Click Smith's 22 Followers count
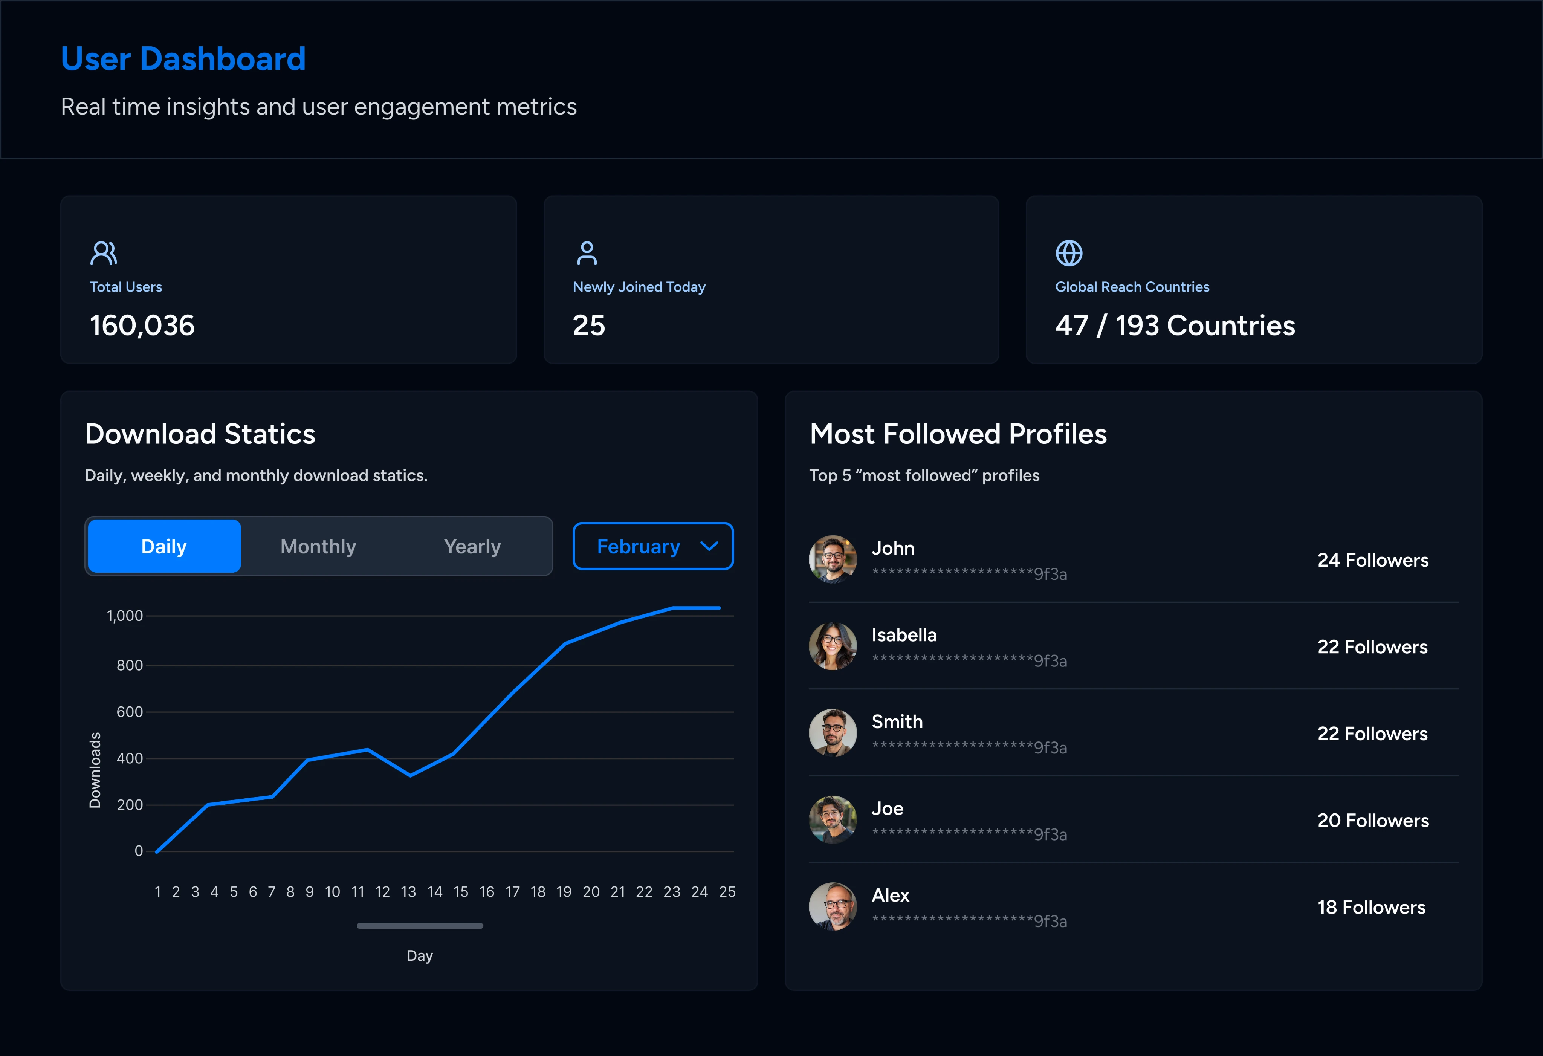This screenshot has height=1056, width=1543. point(1372,734)
